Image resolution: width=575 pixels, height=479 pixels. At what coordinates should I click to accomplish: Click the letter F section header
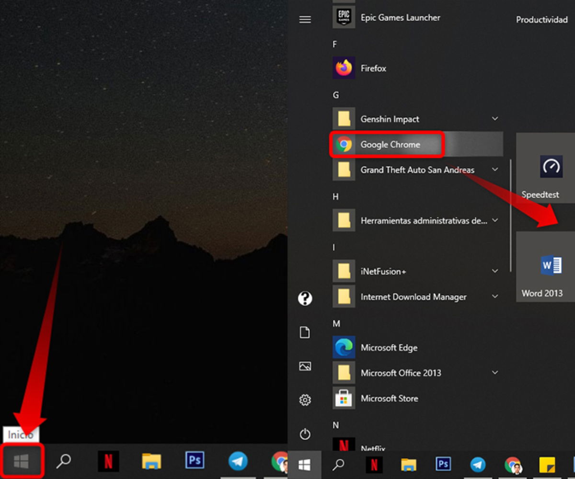pos(335,44)
